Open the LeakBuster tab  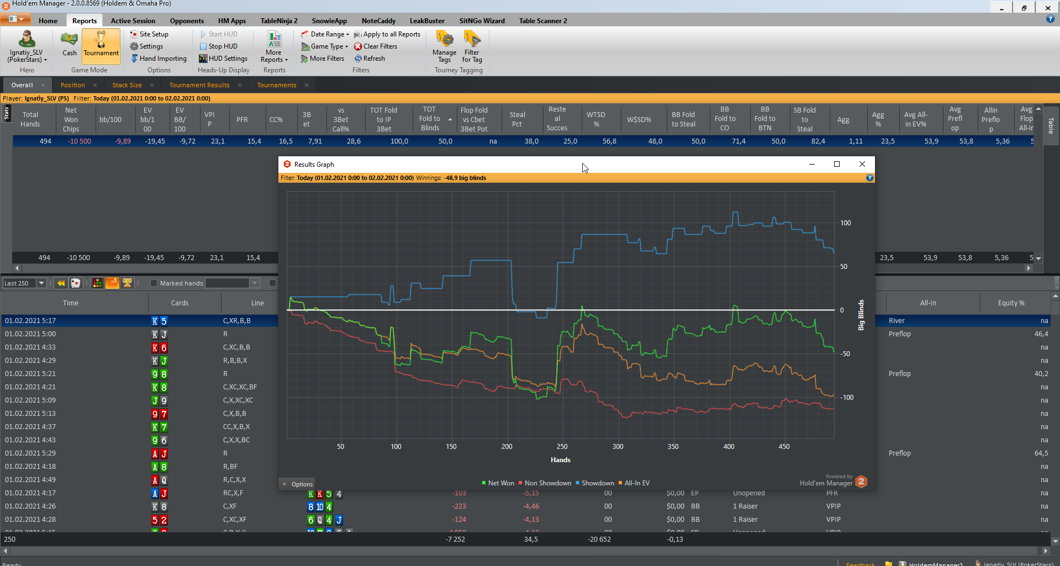[x=427, y=21]
